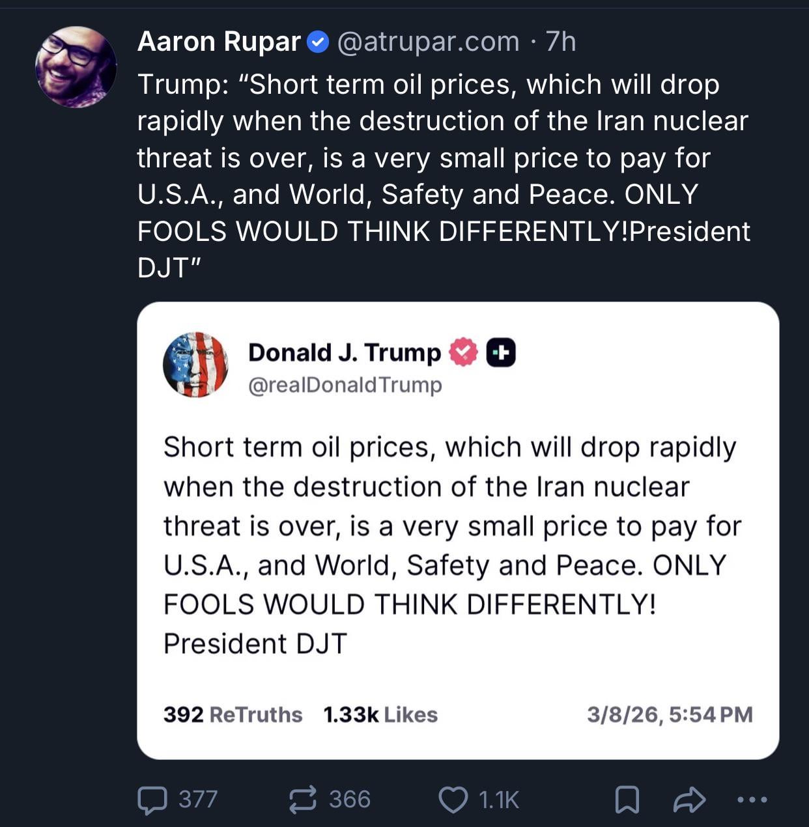Click the Aaron Rupar display name
This screenshot has height=827, width=809.
coord(219,42)
